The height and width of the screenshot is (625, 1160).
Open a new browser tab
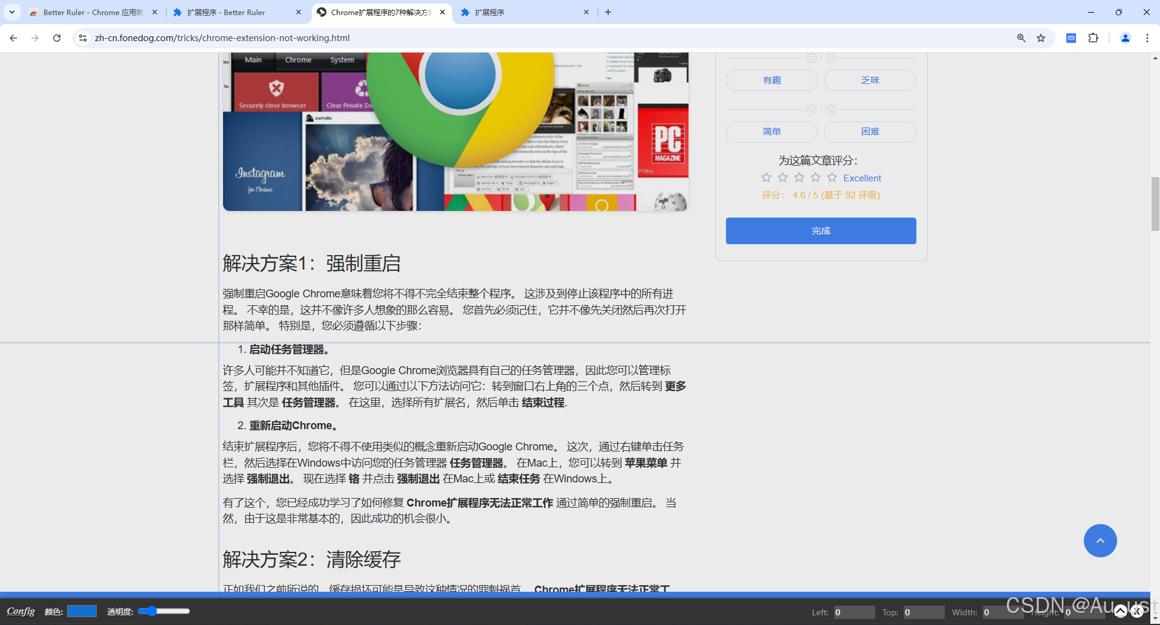click(x=608, y=12)
